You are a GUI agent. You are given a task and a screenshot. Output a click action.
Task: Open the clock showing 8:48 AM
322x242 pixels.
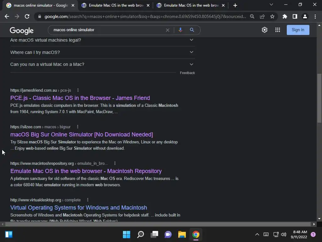click(x=299, y=234)
